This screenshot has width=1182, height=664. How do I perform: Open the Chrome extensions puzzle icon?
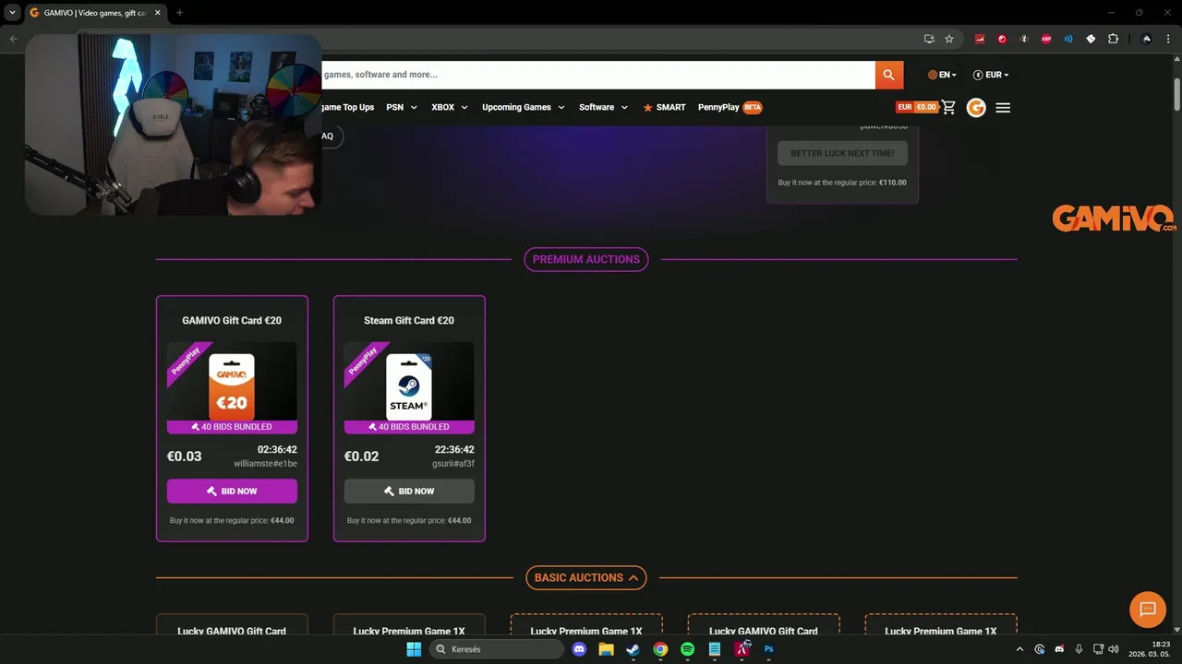point(1113,39)
